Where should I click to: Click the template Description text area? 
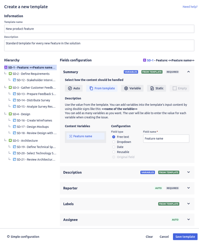tap(99, 45)
